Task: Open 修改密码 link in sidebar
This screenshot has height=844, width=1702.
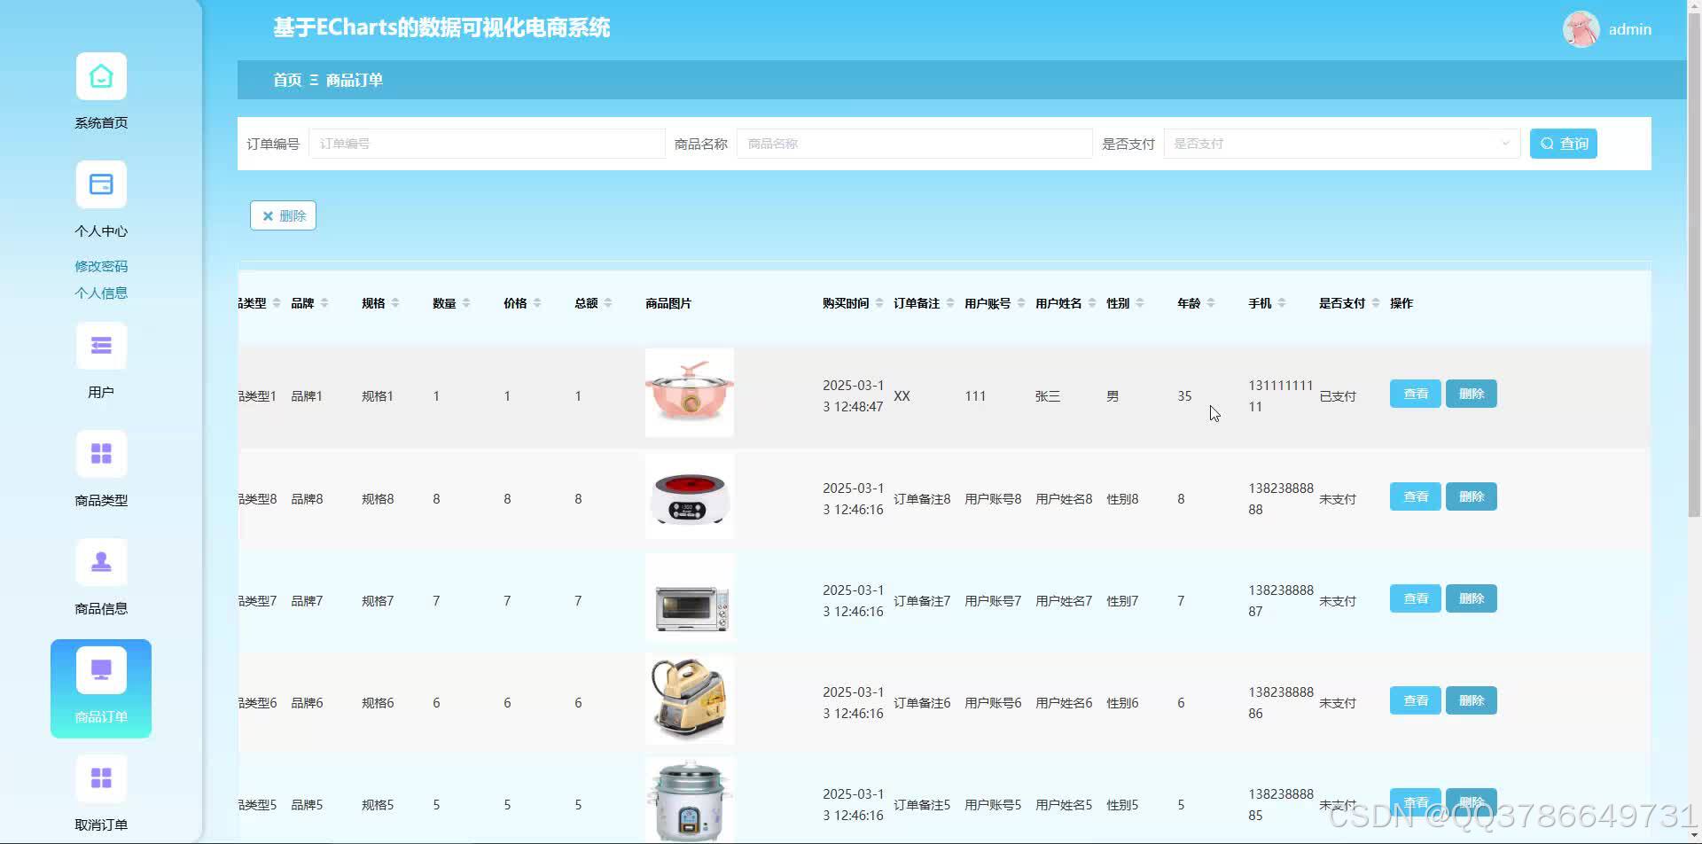Action: click(100, 265)
